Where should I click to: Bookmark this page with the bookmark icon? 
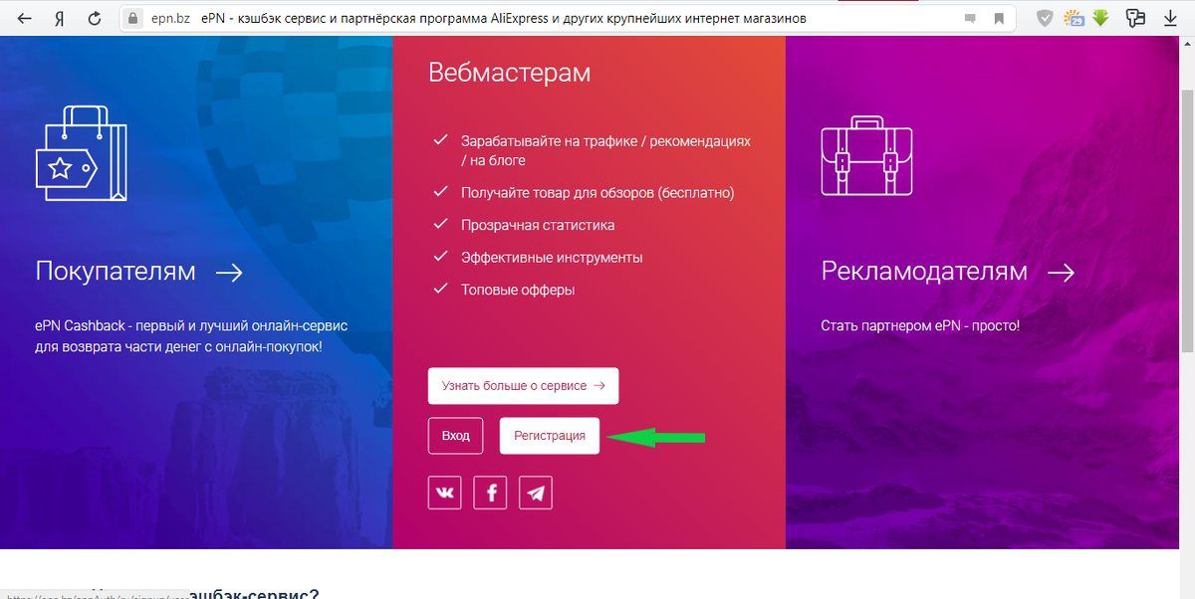[998, 19]
